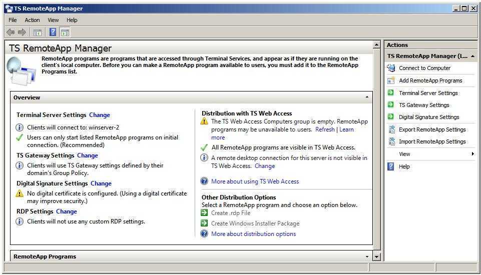Open More about using TS Web Access link

coord(255,181)
